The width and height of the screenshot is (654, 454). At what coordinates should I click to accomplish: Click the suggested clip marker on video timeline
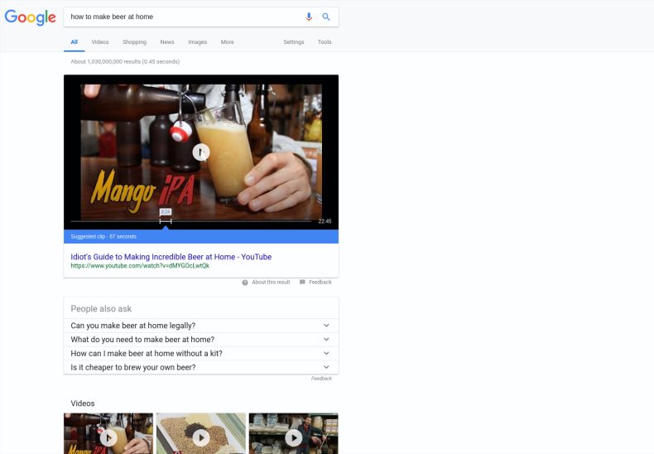tap(166, 220)
